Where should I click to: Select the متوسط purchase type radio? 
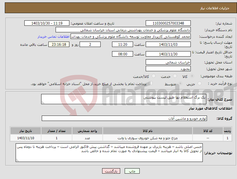click(180, 83)
